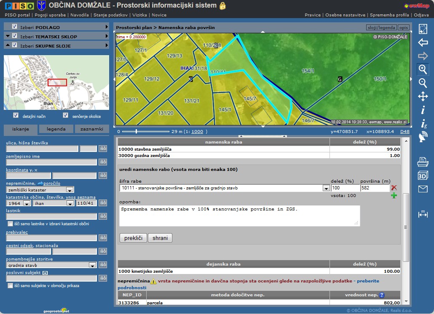
Task: Click the zoom in magnifier tool
Action: click(423, 69)
